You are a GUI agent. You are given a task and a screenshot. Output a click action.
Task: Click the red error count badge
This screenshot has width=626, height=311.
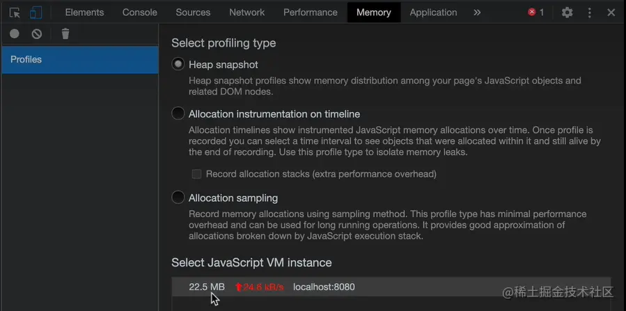click(x=535, y=13)
